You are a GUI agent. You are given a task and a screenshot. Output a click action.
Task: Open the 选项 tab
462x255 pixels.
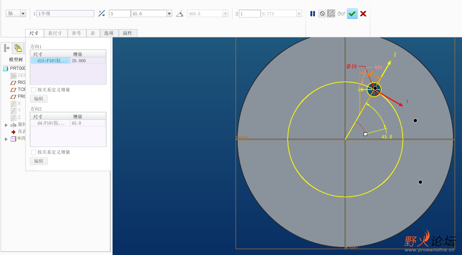coord(109,33)
